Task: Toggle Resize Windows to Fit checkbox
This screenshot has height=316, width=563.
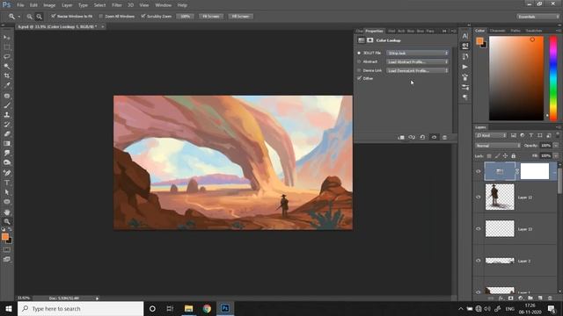Action: [x=54, y=16]
